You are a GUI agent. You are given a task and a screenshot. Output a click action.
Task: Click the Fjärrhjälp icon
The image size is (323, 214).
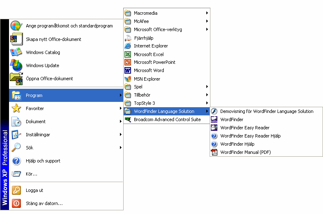[128, 38]
